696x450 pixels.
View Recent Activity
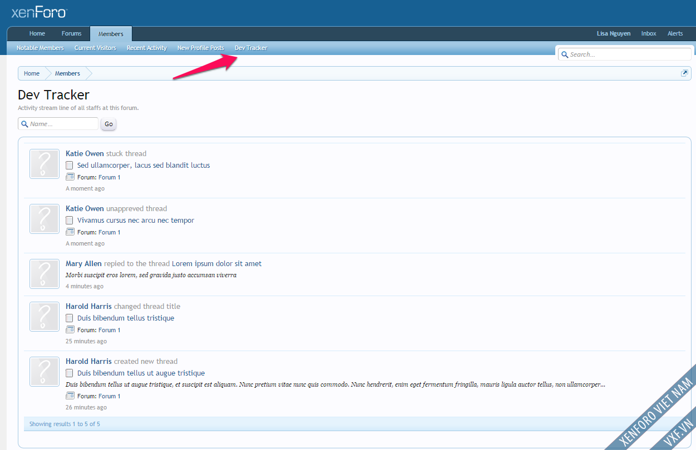[x=147, y=48]
